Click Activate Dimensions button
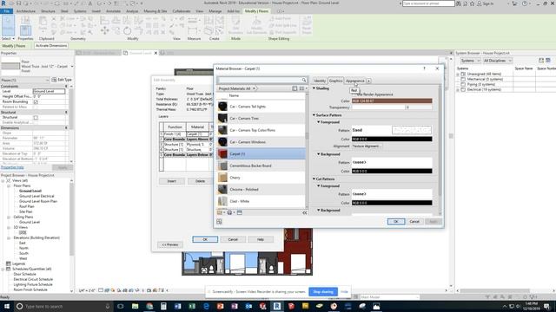This screenshot has height=312, width=556. (51, 46)
